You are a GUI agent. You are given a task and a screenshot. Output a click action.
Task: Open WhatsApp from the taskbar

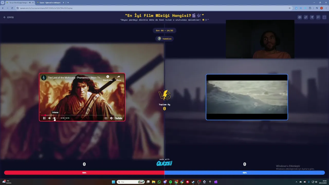(159, 182)
